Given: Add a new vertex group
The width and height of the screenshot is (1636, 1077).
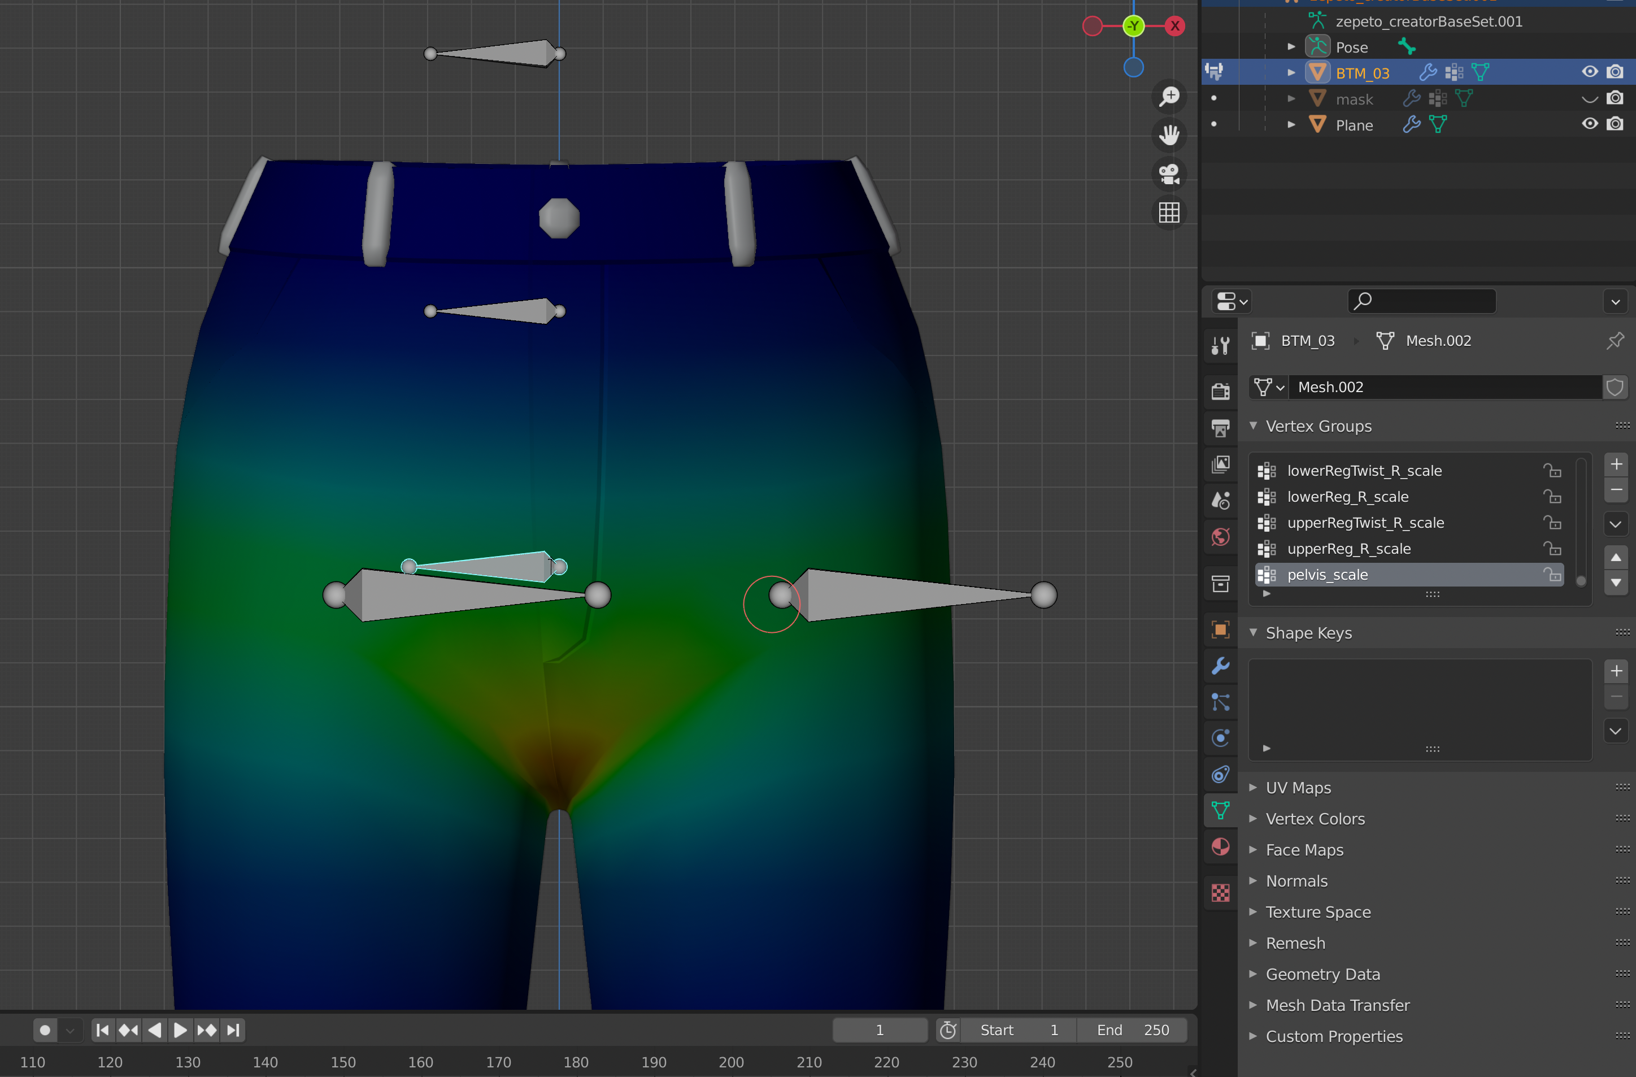Looking at the screenshot, I should tap(1616, 465).
